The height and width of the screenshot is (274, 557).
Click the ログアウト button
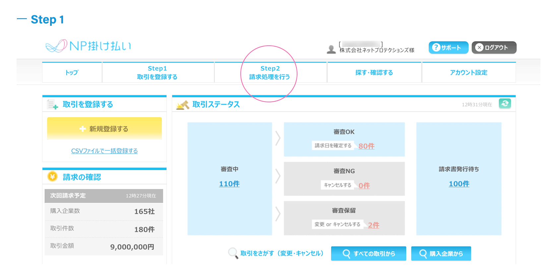[x=494, y=48]
